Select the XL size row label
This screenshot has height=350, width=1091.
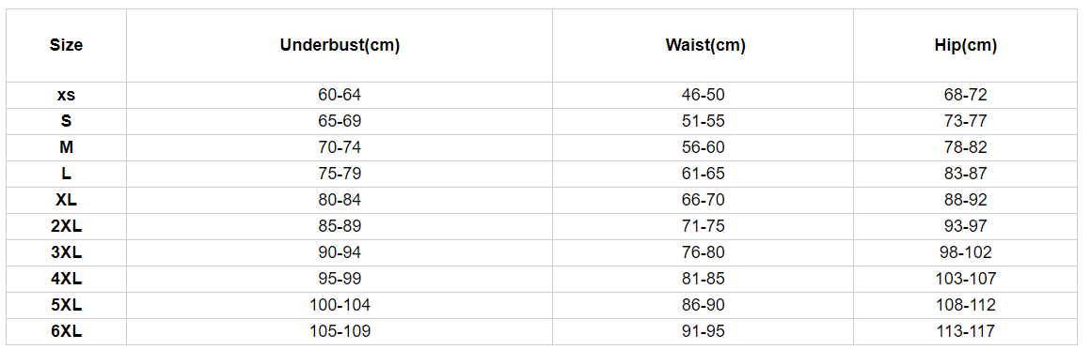tap(66, 201)
